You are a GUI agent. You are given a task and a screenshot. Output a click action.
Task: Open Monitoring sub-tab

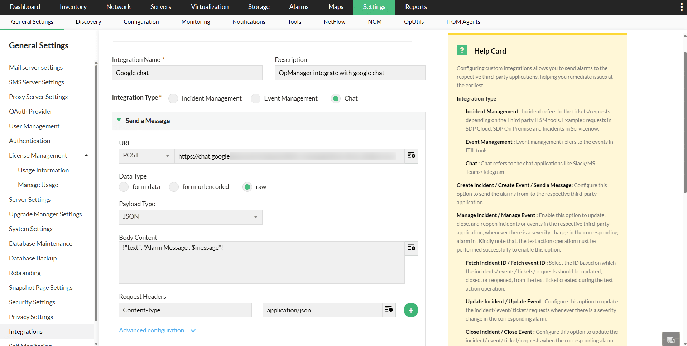point(196,22)
